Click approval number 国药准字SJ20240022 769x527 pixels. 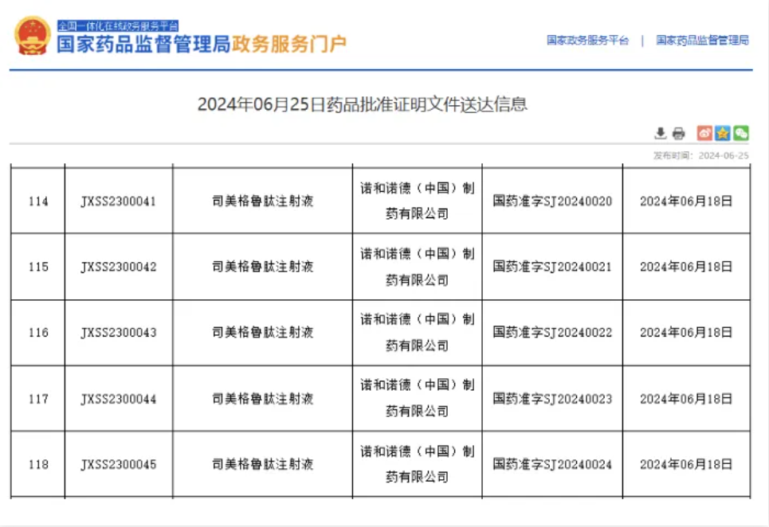coord(552,333)
